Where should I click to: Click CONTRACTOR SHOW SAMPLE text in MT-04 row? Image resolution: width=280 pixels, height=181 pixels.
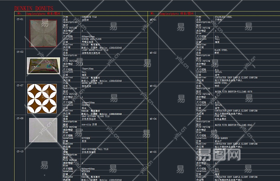pos(236,144)
